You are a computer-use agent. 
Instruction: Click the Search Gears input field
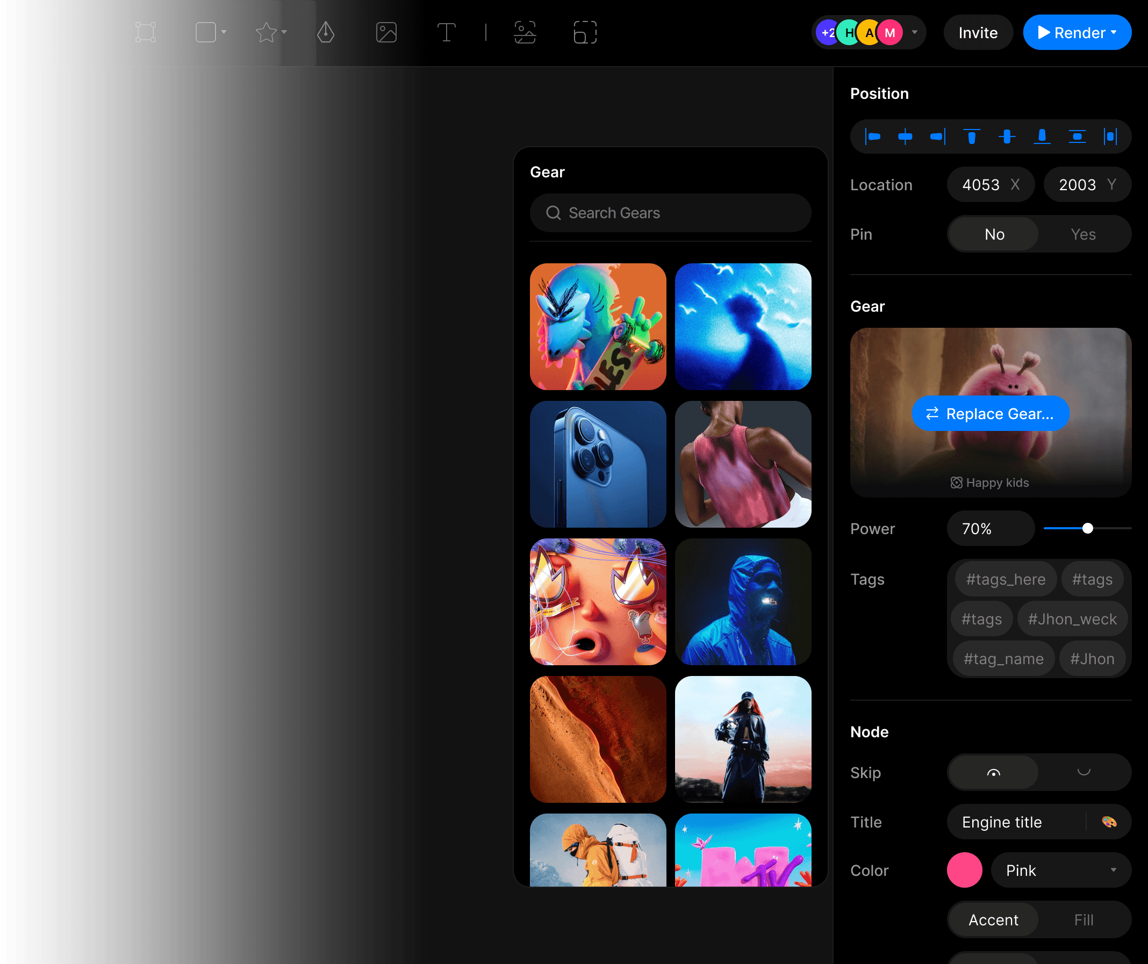[x=670, y=213]
